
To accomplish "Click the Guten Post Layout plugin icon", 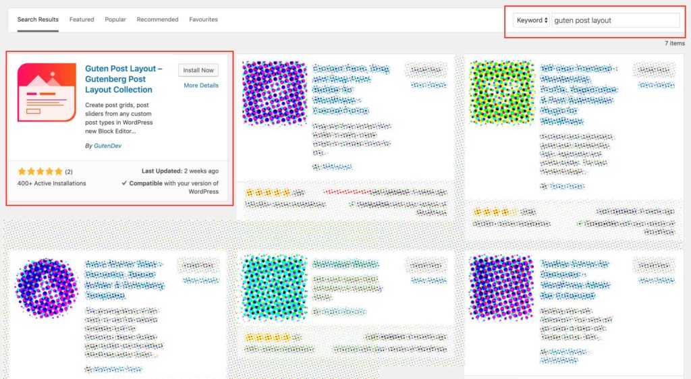I will pyautogui.click(x=47, y=92).
